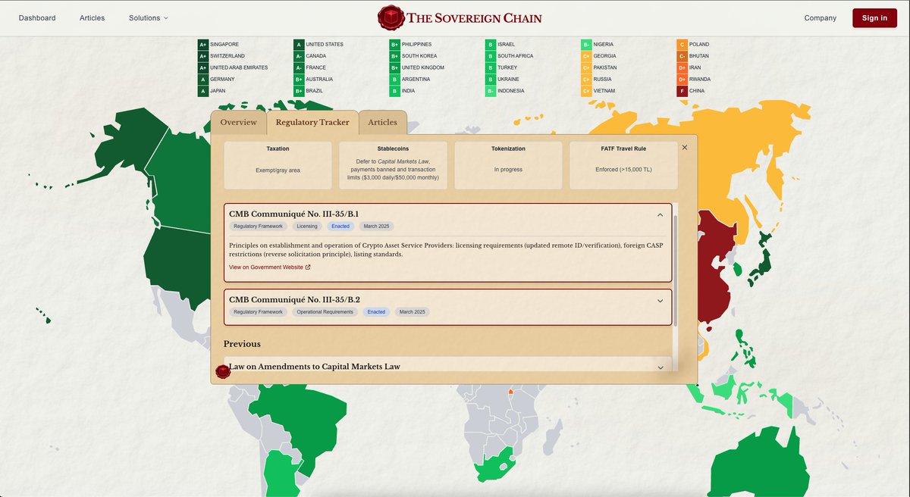910x497 pixels.
Task: Collapse CMB Communiqué No. III-35/B.1 entry
Action: 660,214
